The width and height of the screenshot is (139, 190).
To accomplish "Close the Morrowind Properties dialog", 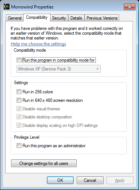I will 129,7.
